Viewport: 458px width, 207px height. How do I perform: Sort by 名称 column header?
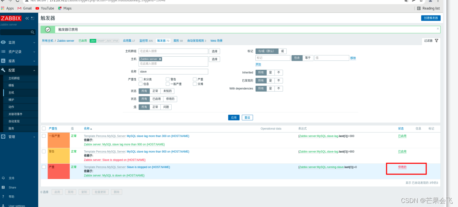(x=88, y=128)
